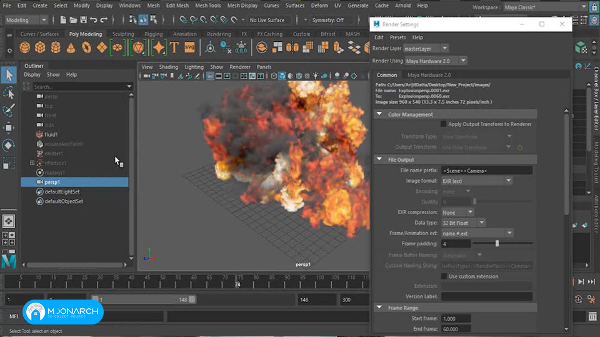Enable Apply Output Transform to Renderer

point(443,124)
